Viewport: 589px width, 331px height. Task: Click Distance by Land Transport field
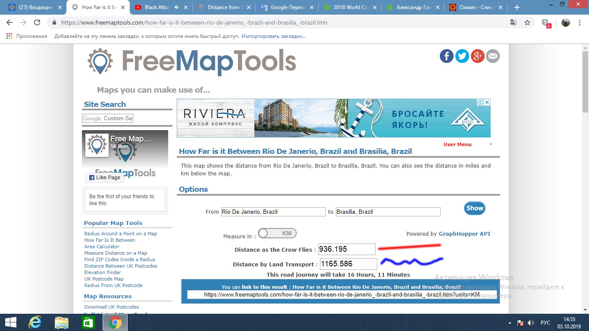click(348, 264)
